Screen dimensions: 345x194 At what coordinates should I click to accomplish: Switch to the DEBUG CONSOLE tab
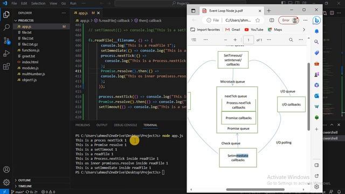point(126,125)
